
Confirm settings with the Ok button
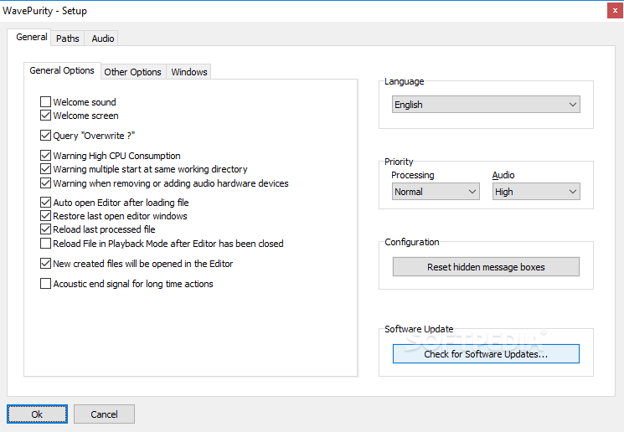[37, 414]
